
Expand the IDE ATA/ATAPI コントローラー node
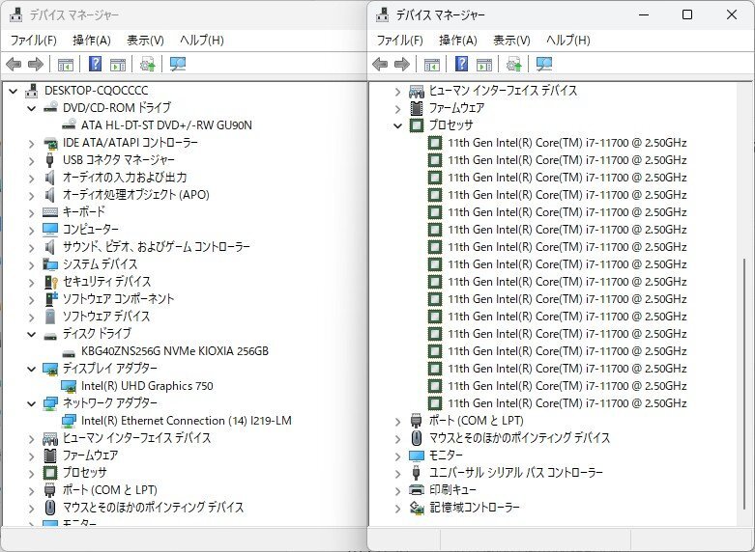[32, 143]
